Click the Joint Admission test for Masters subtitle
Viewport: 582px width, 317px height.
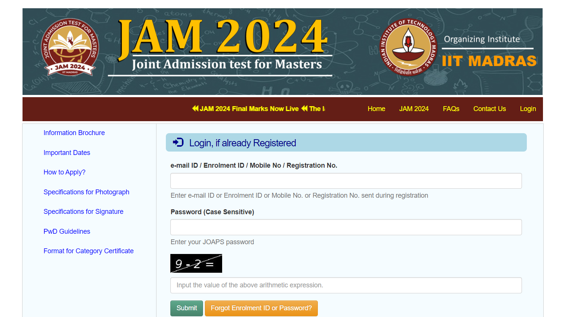(227, 64)
